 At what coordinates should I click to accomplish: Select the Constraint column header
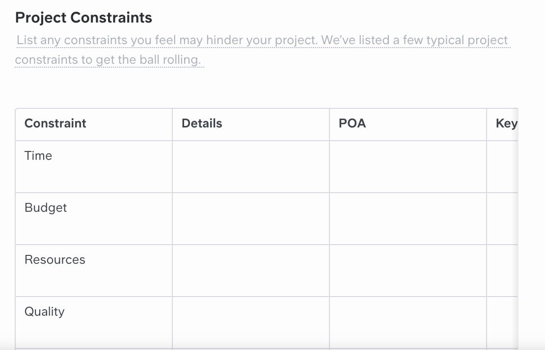[x=94, y=125]
